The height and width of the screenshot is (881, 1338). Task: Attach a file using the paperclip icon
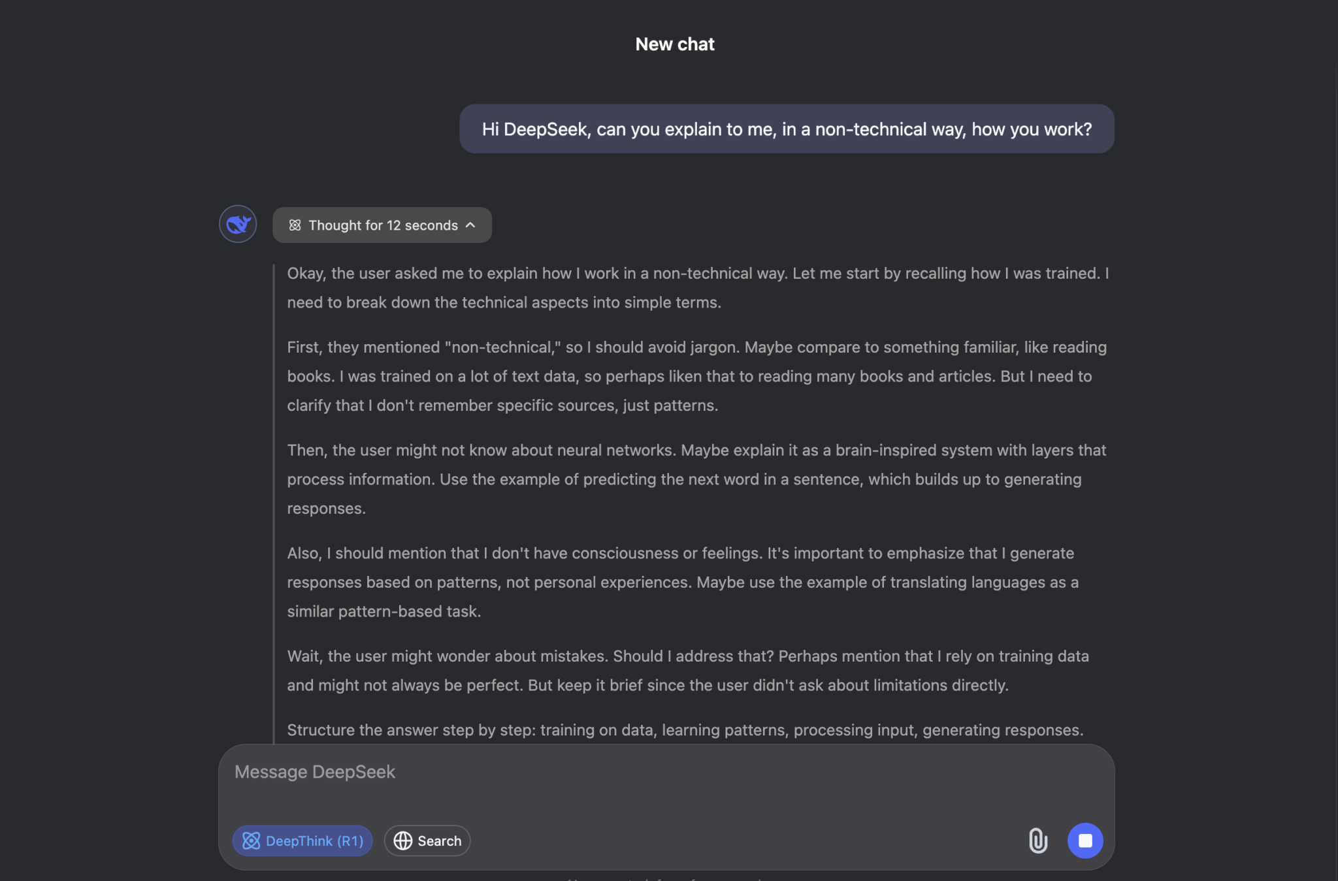point(1039,841)
